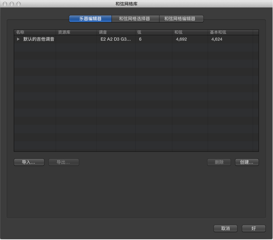
Task: Cancel the dialog with 取消
Action: (x=225, y=228)
